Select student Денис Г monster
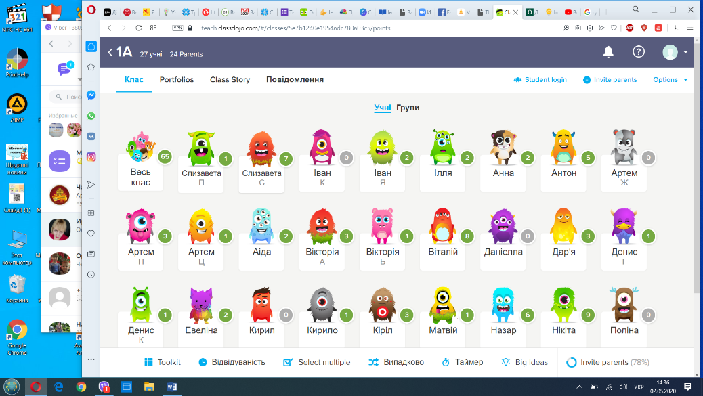 [x=624, y=226]
